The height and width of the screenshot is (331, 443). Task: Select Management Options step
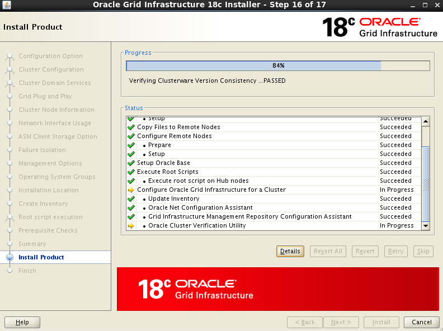click(50, 163)
